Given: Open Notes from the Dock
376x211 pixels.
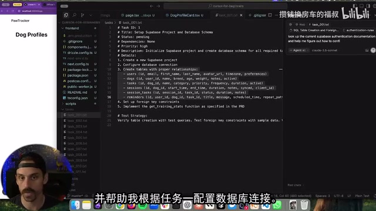Looking at the screenshot, I should 86,205.
